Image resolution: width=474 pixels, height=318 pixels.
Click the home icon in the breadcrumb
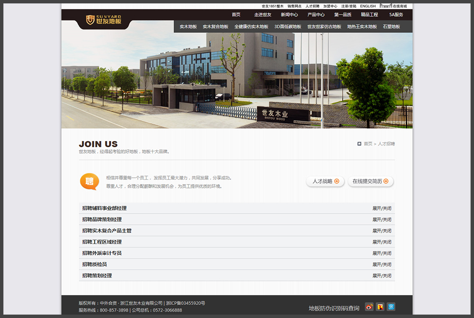(359, 144)
